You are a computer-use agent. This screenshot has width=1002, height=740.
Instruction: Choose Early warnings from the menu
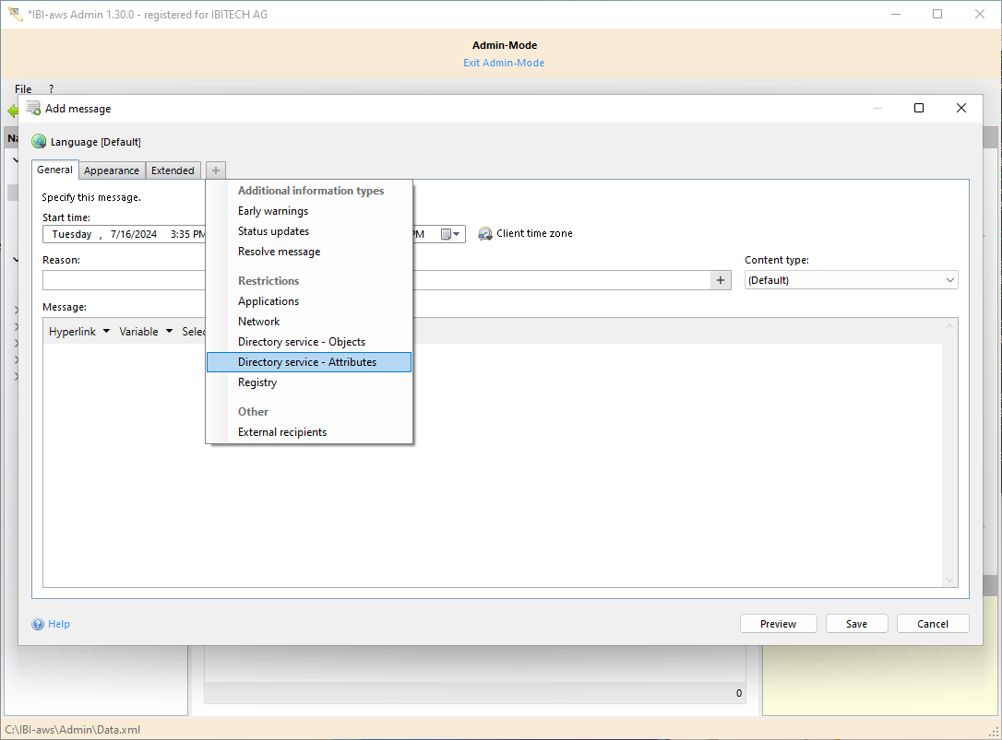coord(273,211)
